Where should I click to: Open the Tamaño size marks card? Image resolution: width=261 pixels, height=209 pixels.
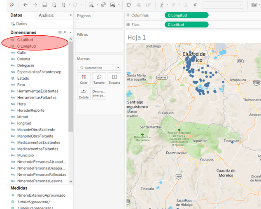point(99,79)
